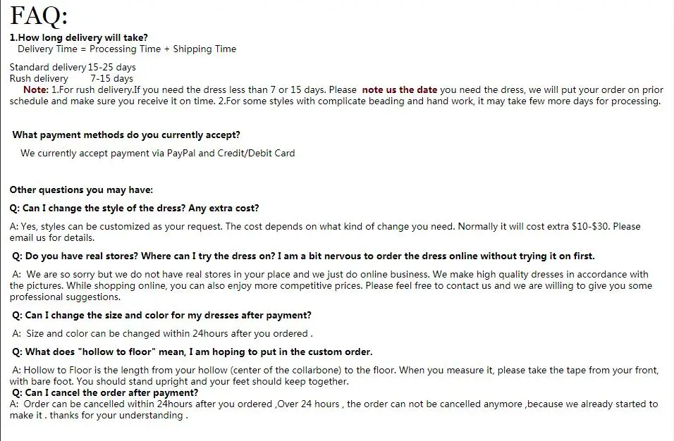Select the "How long delivery will take?" question
Viewport: 674px width, 441px height.
[79, 37]
